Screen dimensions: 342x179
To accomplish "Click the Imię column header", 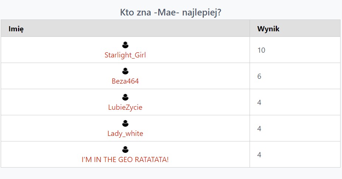I will pos(17,29).
